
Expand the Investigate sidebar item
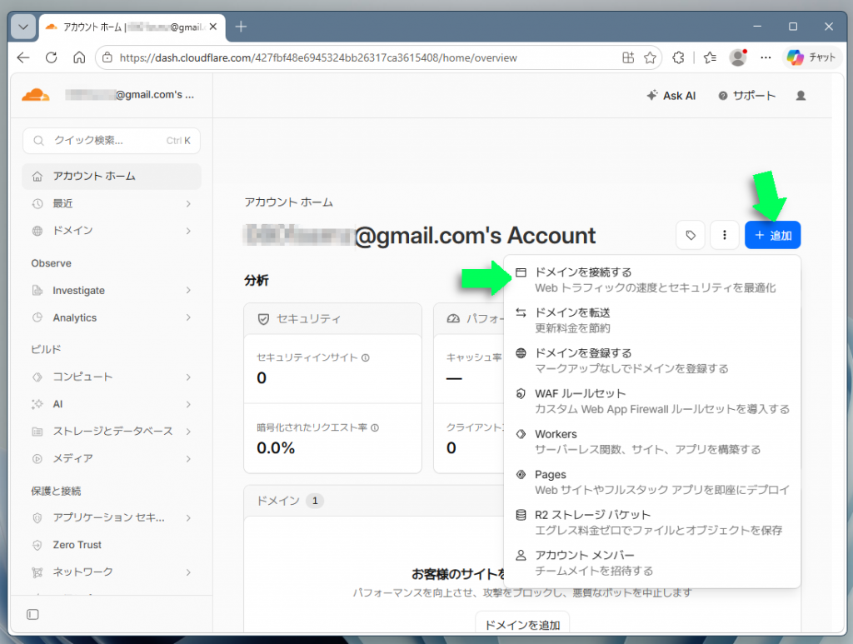(112, 291)
